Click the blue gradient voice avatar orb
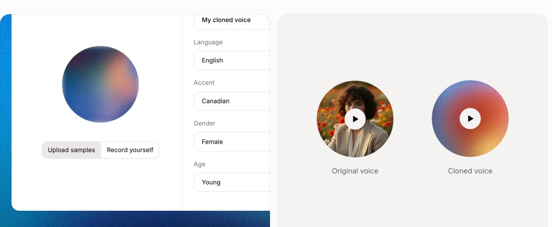This screenshot has height=227, width=552. [100, 84]
